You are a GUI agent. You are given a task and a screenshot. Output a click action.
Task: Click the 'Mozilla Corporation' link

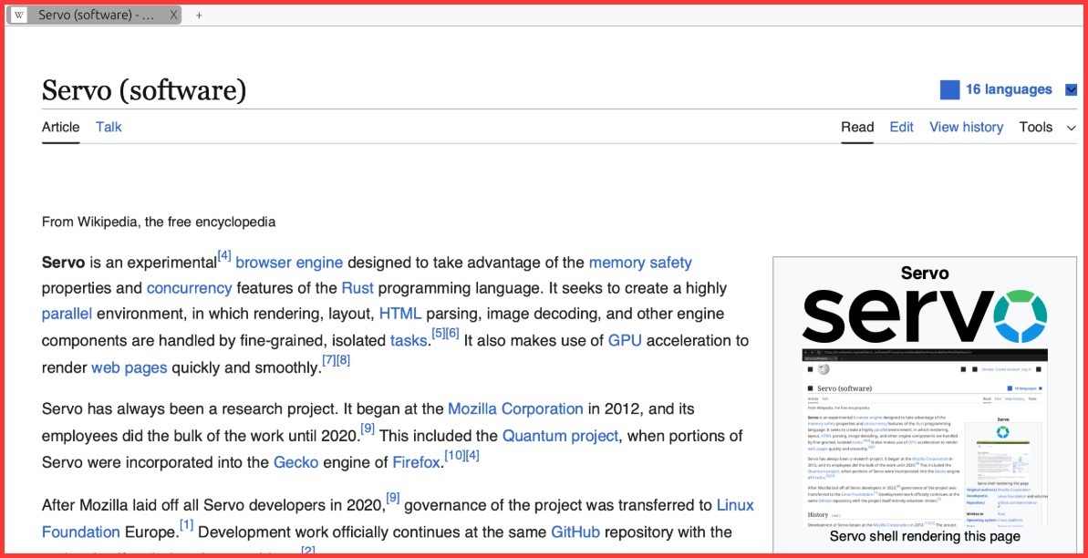tap(515, 408)
